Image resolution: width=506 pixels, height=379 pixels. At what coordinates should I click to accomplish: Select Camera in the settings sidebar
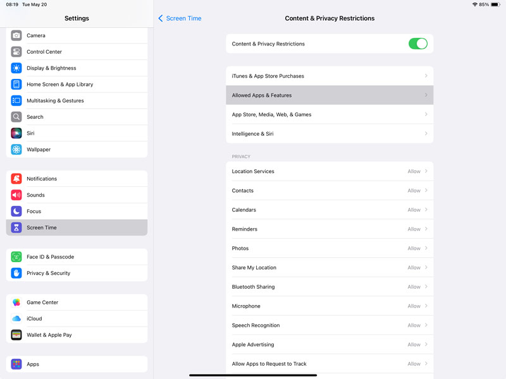click(77, 35)
